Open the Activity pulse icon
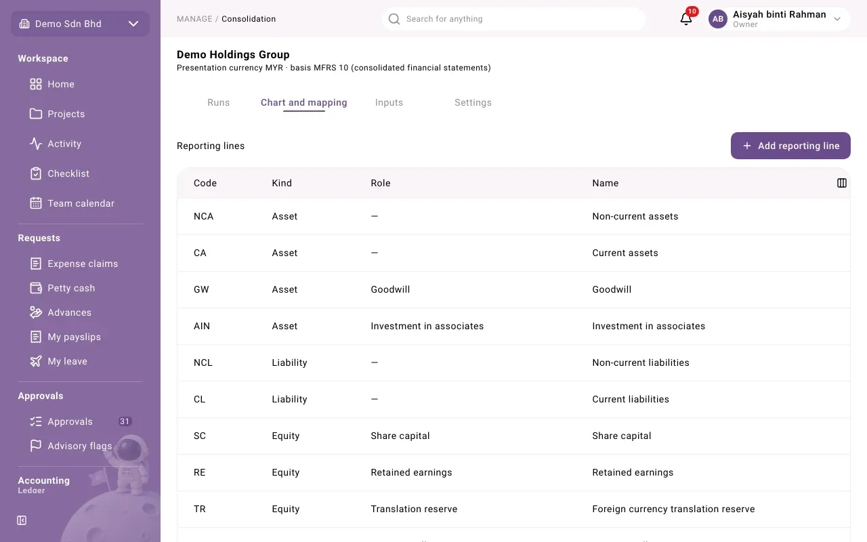This screenshot has height=542, width=867. click(36, 144)
